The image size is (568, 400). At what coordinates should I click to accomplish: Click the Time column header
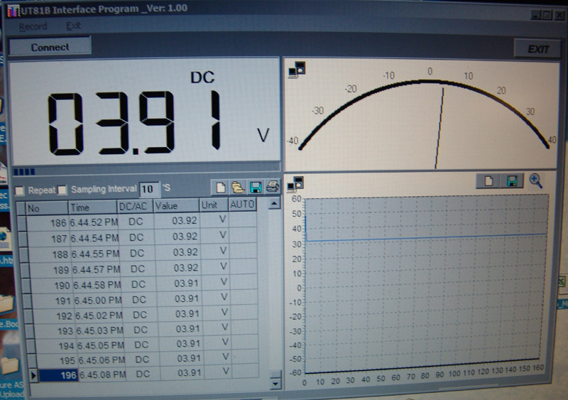[93, 207]
